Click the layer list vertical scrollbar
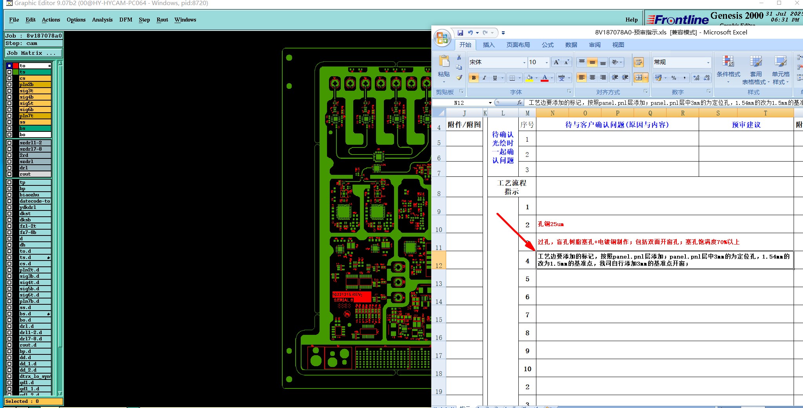 tap(60, 229)
